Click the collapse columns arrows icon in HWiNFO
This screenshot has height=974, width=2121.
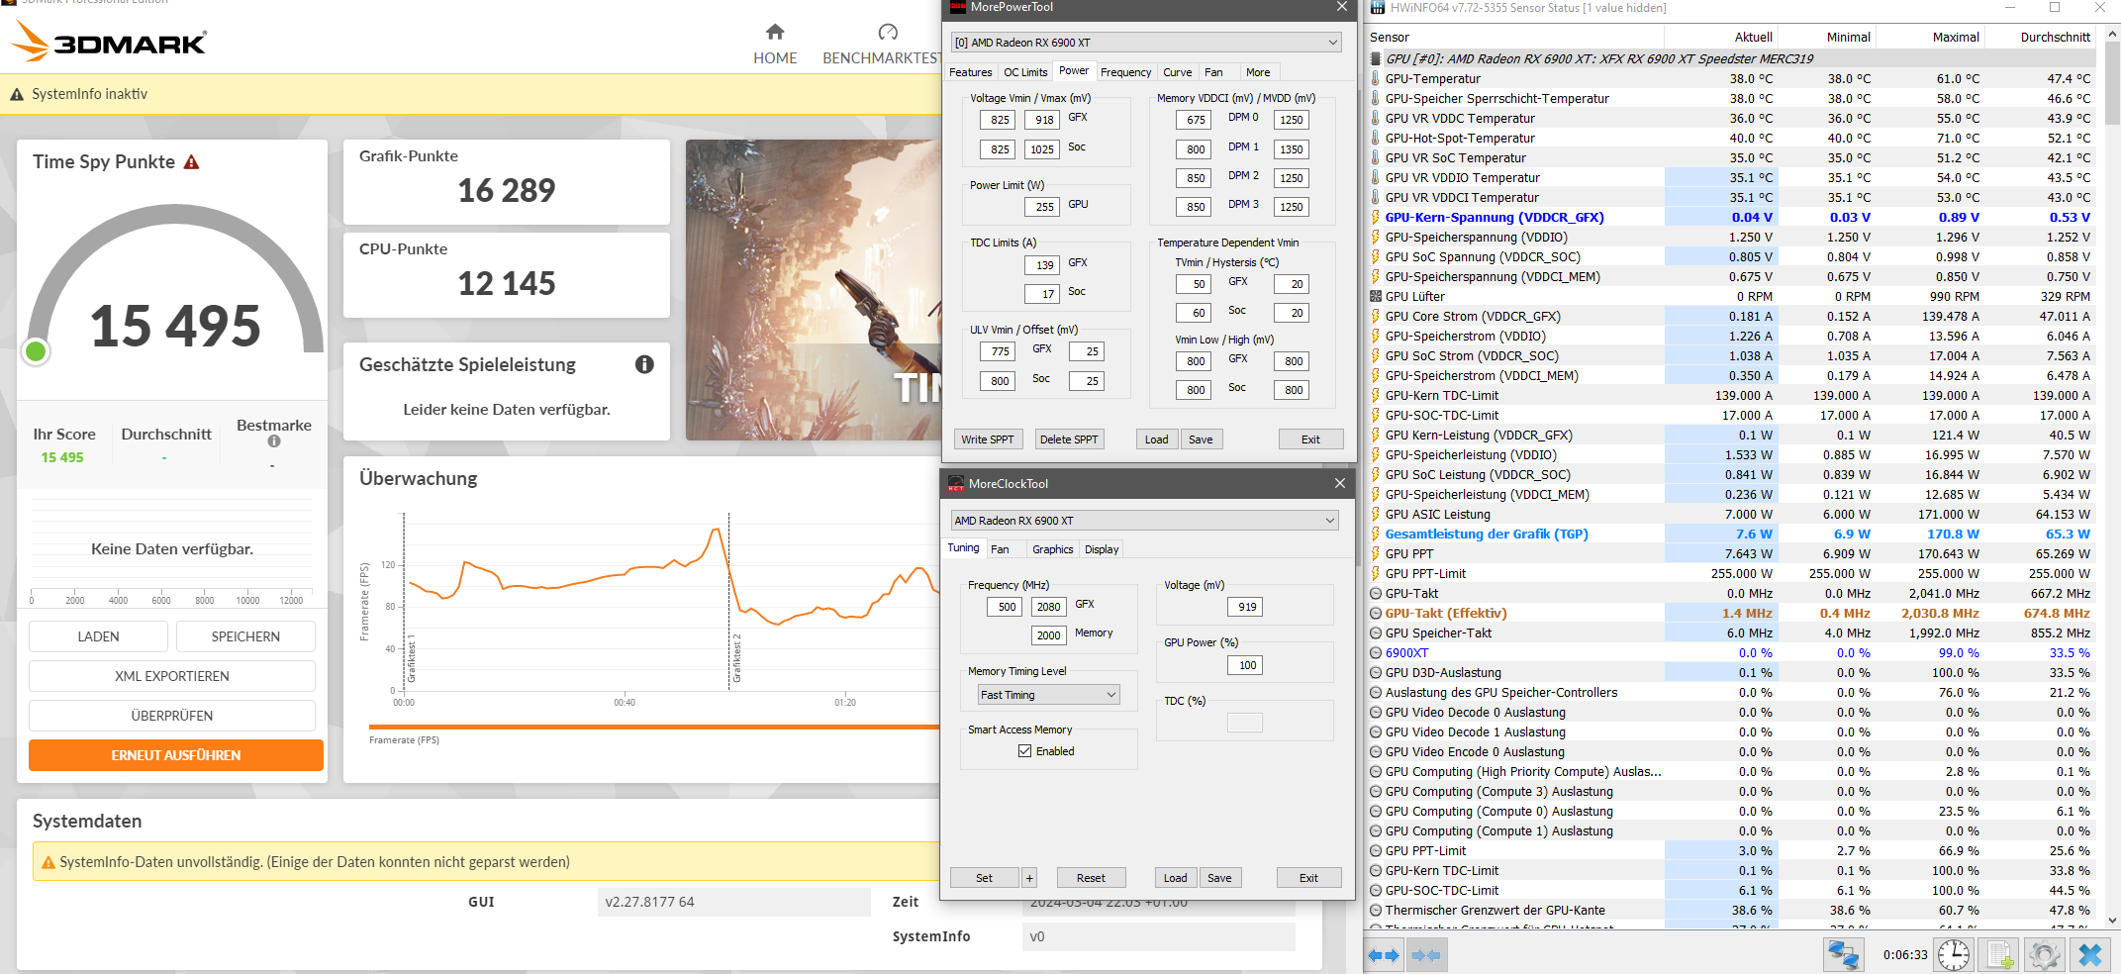coord(1425,955)
